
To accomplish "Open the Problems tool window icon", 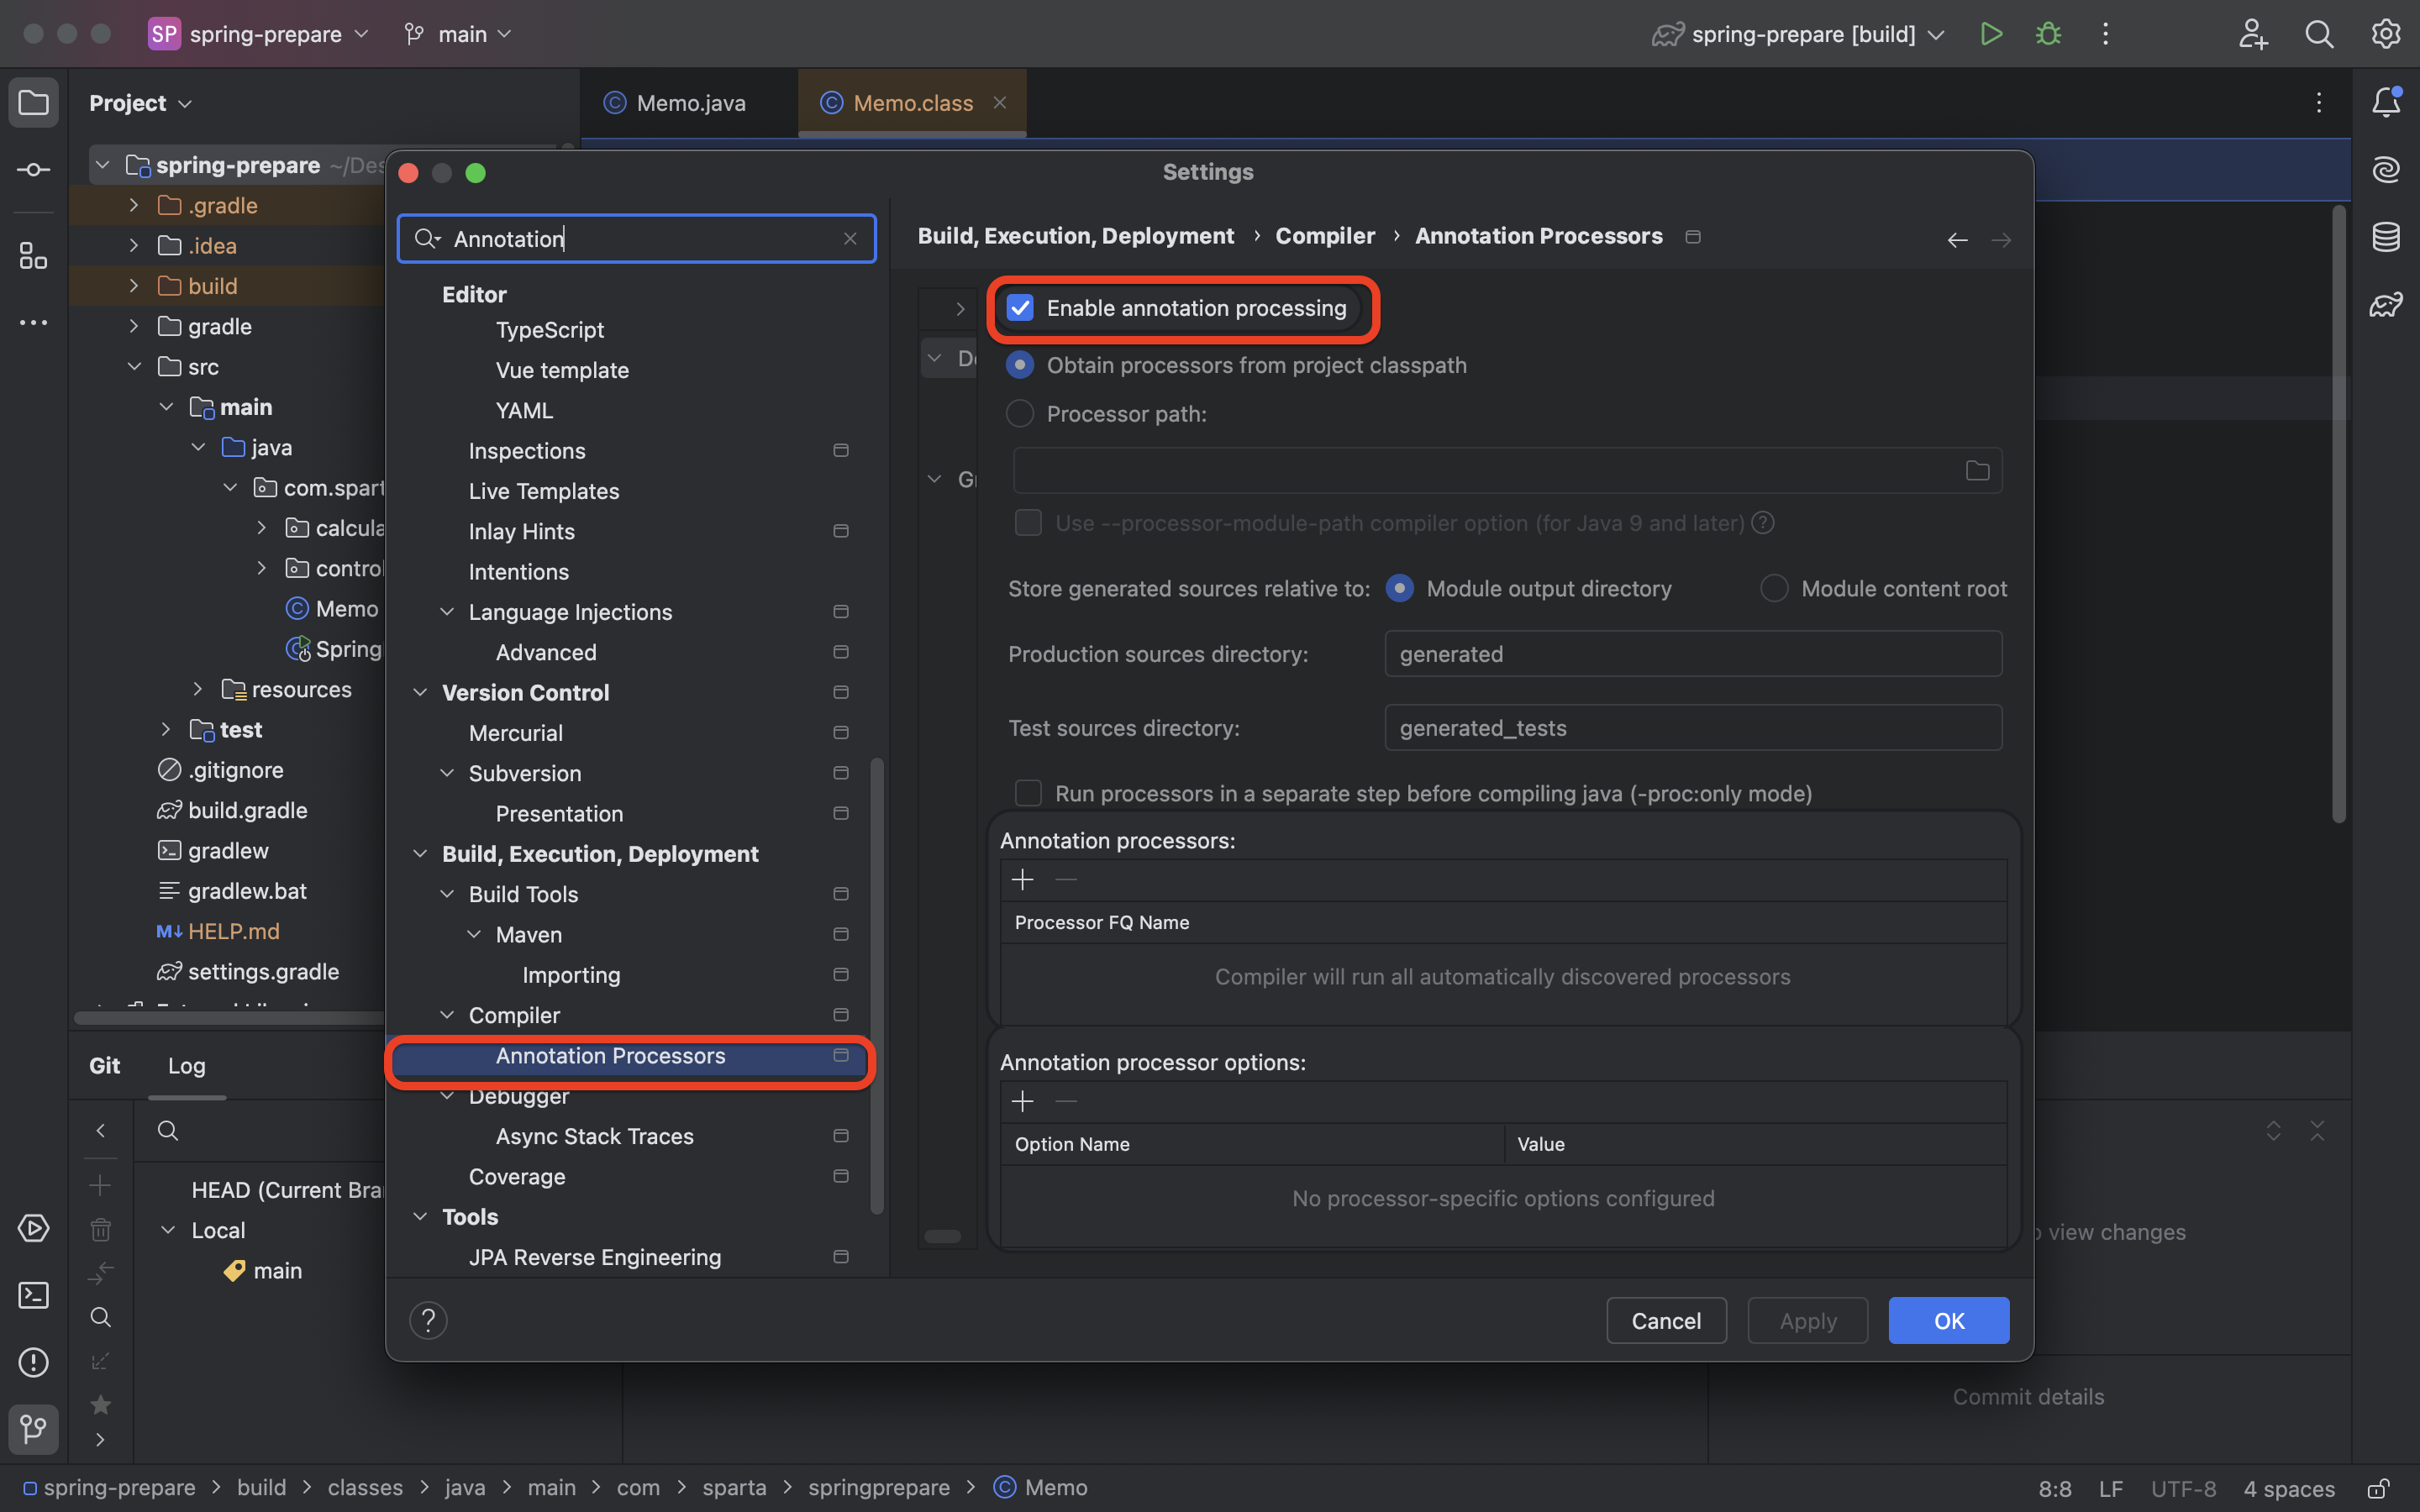I will pyautogui.click(x=33, y=1362).
